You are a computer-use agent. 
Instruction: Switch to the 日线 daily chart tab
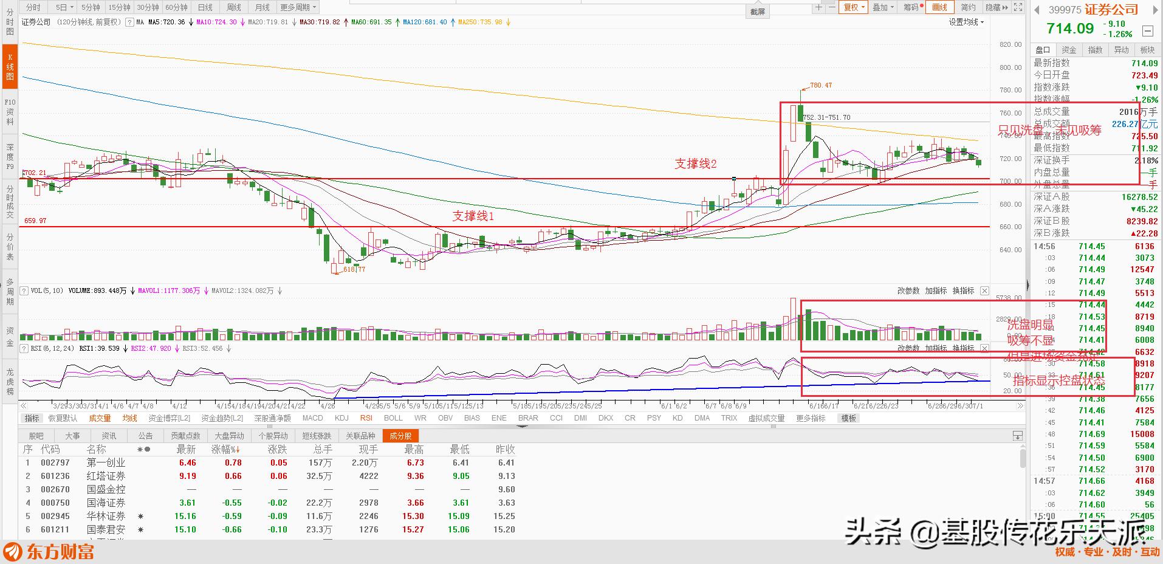[205, 7]
